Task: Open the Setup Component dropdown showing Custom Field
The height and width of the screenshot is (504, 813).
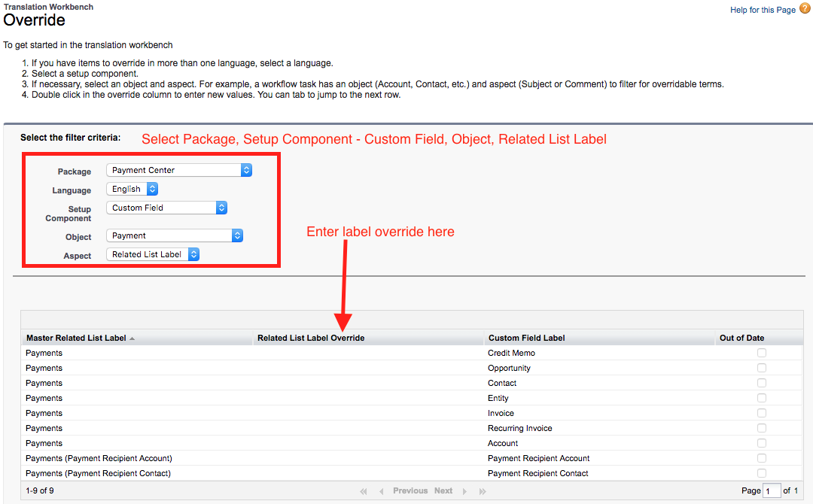Action: [166, 208]
